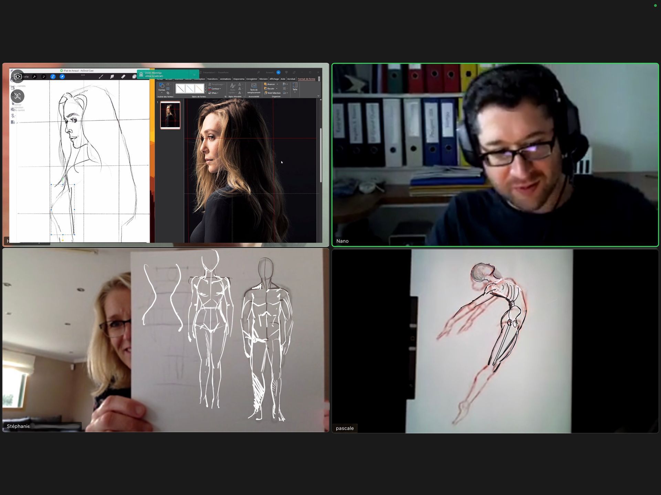This screenshot has height=495, width=661.
Task: Select the brush tool in drawing app
Action: click(x=101, y=77)
